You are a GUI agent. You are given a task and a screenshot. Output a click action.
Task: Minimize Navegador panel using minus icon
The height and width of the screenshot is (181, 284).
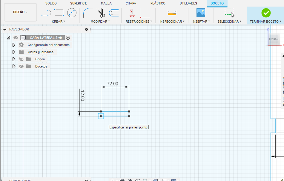(x=86, y=29)
